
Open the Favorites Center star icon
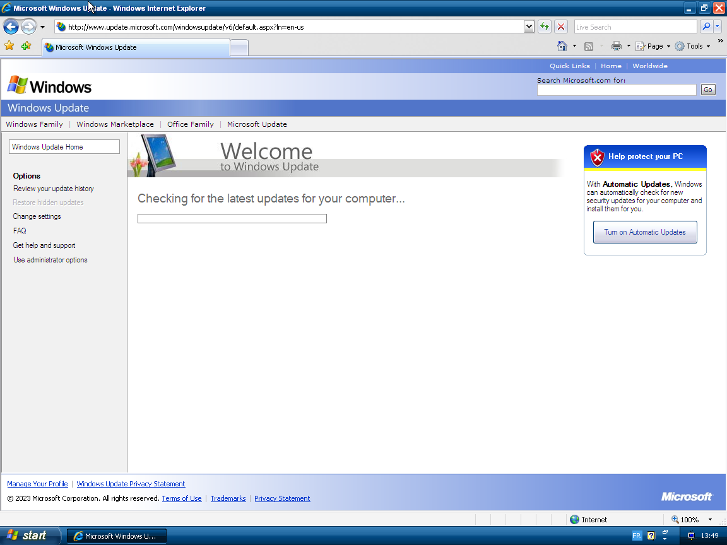coord(9,46)
